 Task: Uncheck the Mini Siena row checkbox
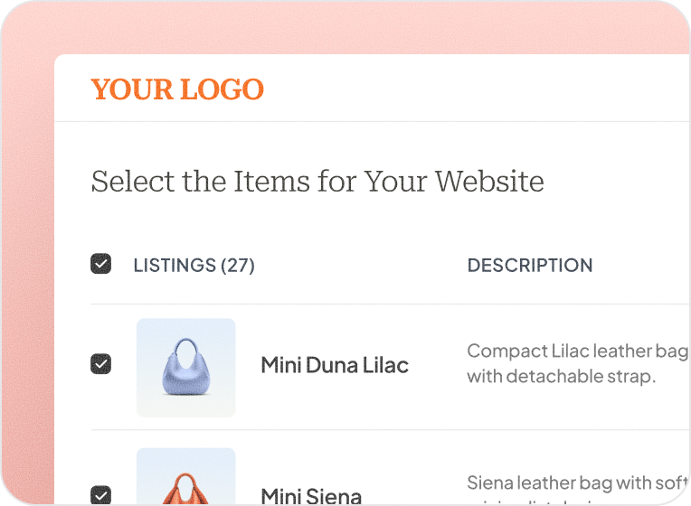[101, 495]
